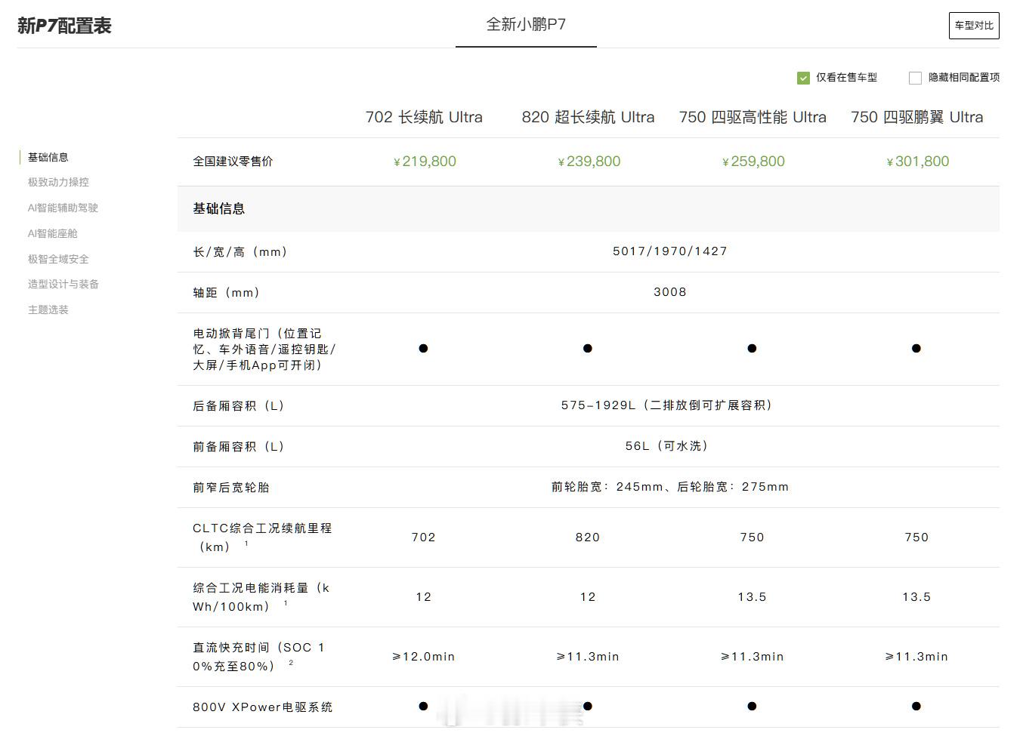Click the 基础信息 section header row
Image resolution: width=1023 pixels, height=736 pixels.
coord(588,209)
